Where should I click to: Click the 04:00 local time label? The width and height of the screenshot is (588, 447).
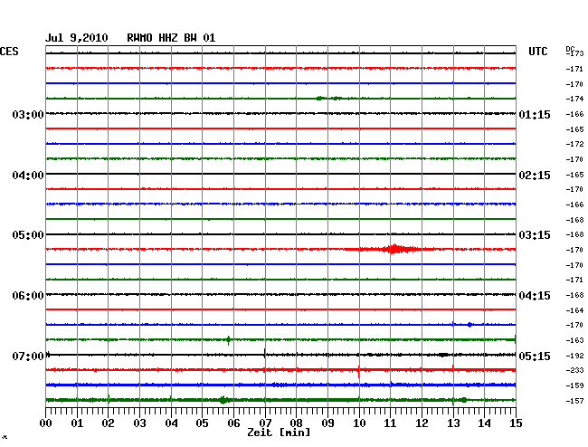pos(28,176)
